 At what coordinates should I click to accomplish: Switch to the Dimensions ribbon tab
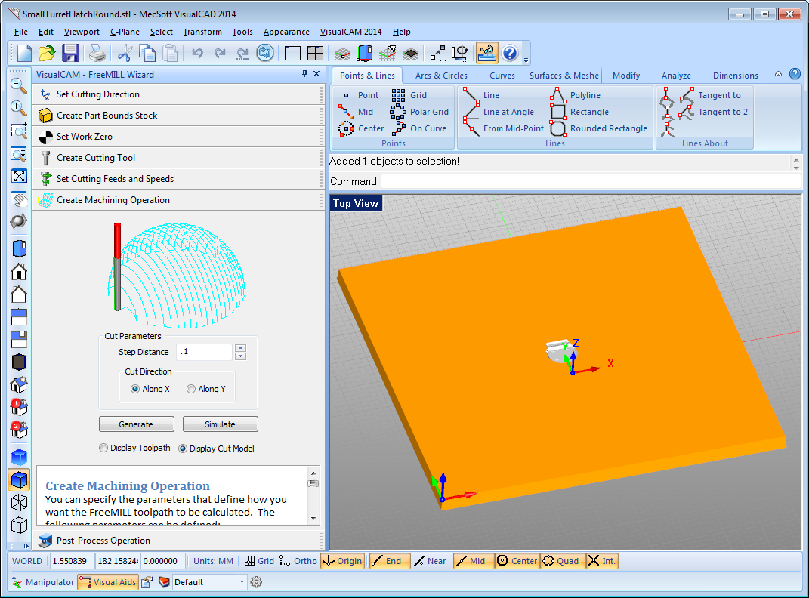coord(735,76)
